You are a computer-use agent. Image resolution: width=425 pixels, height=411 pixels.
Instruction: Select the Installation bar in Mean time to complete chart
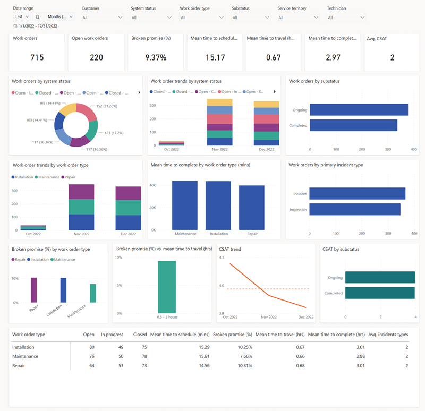[x=218, y=206]
